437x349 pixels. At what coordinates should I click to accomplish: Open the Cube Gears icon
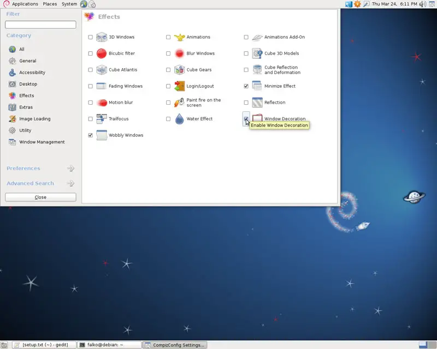coord(180,70)
